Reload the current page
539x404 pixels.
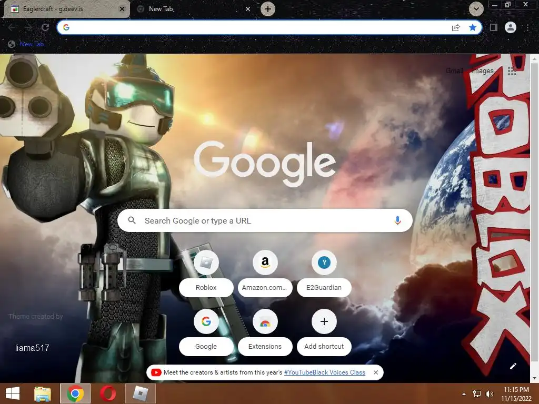pos(45,27)
